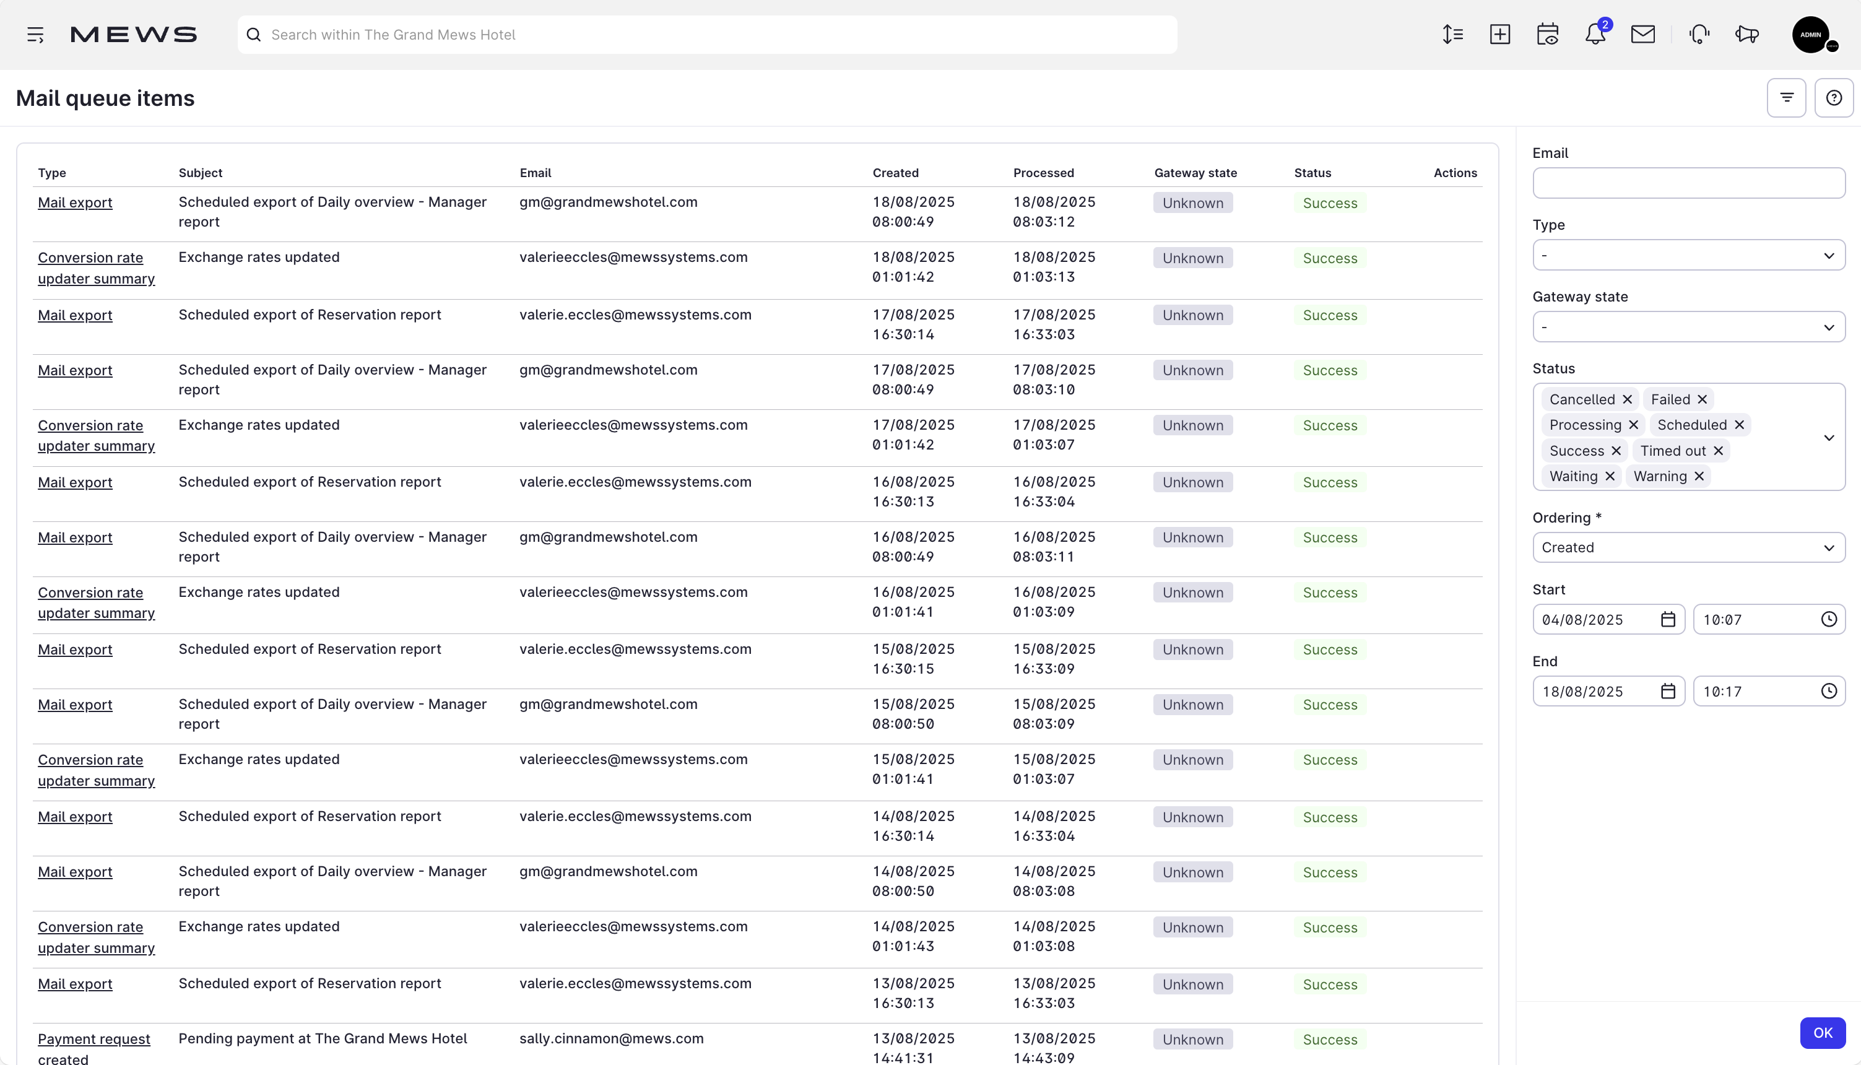The height and width of the screenshot is (1065, 1861).
Task: Open the hamburger navigation menu
Action: tap(35, 35)
